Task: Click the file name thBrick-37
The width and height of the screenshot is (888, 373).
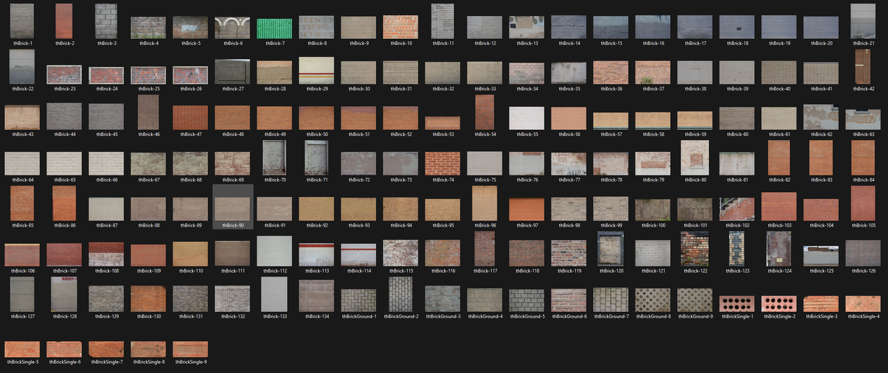Action: click(653, 89)
